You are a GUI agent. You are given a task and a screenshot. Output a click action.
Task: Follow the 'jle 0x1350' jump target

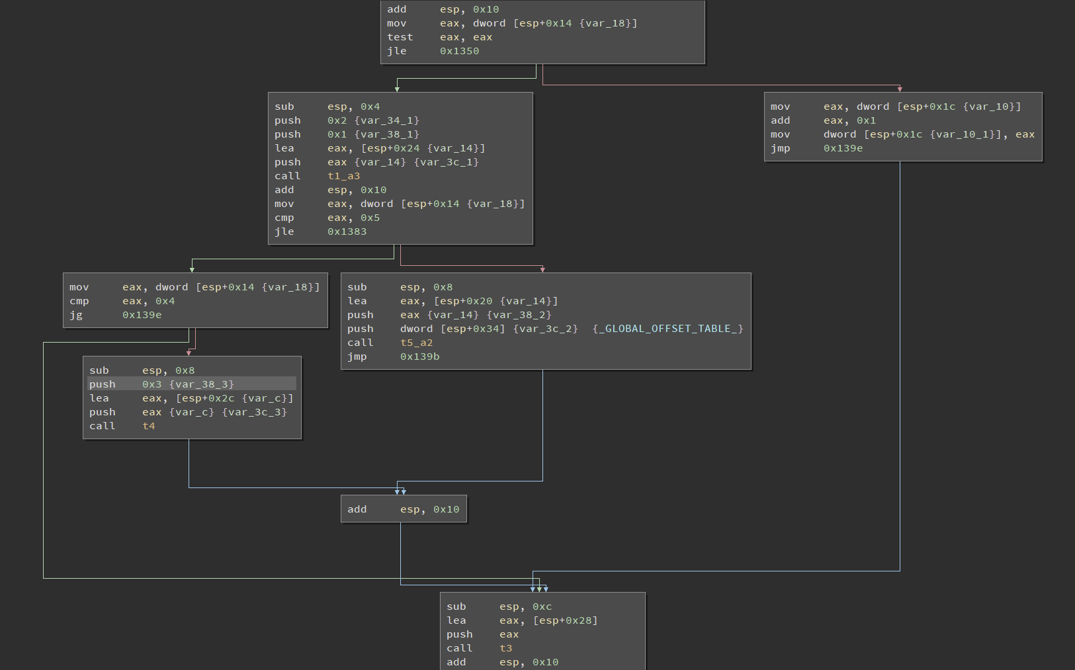[x=459, y=51]
